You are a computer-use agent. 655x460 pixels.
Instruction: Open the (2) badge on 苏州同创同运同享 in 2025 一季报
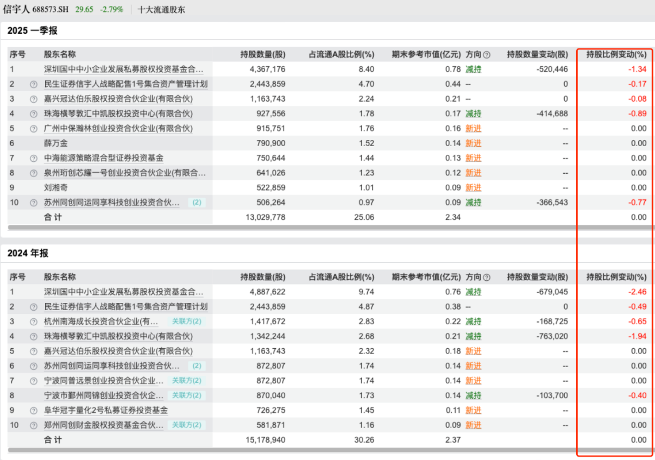[197, 203]
